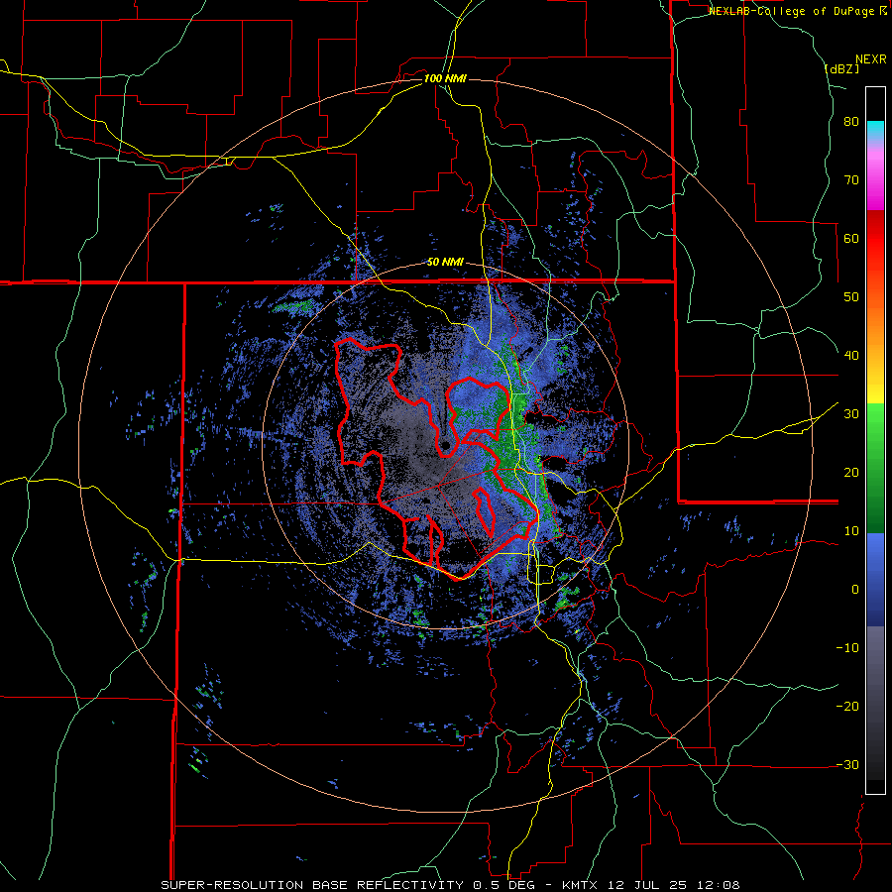The width and height of the screenshot is (892, 892).
Task: Click the 20 value on dBZ scale
Action: pyautogui.click(x=851, y=472)
